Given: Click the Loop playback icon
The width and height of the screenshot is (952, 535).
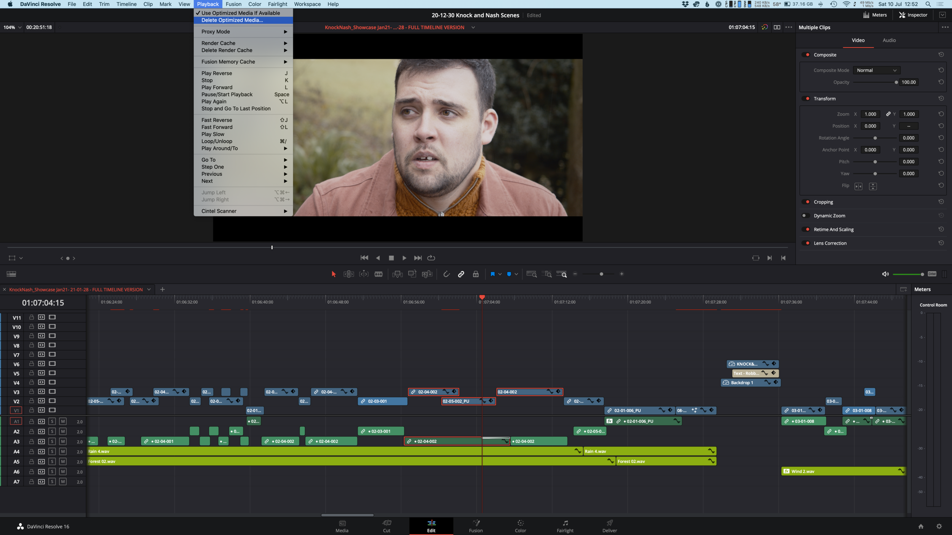Looking at the screenshot, I should [x=431, y=258].
